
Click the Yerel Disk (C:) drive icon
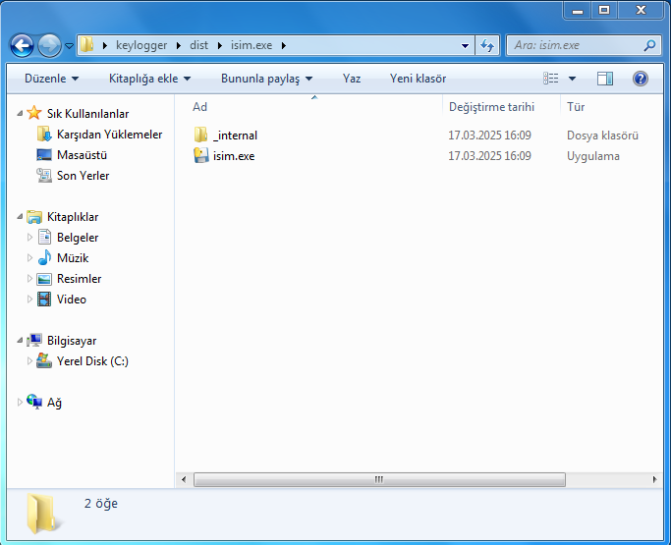click(44, 360)
